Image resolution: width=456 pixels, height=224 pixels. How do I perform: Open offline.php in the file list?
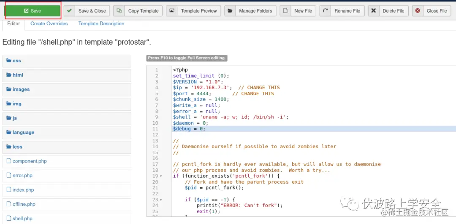[x=67, y=204]
